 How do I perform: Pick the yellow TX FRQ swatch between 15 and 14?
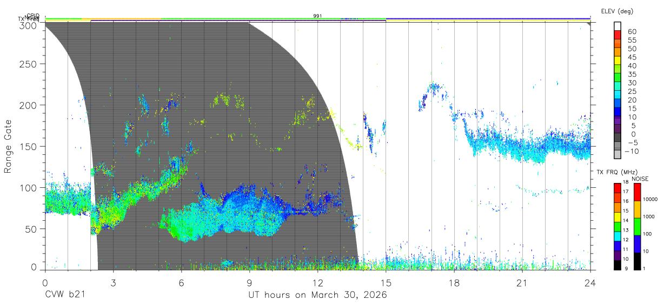(617, 216)
